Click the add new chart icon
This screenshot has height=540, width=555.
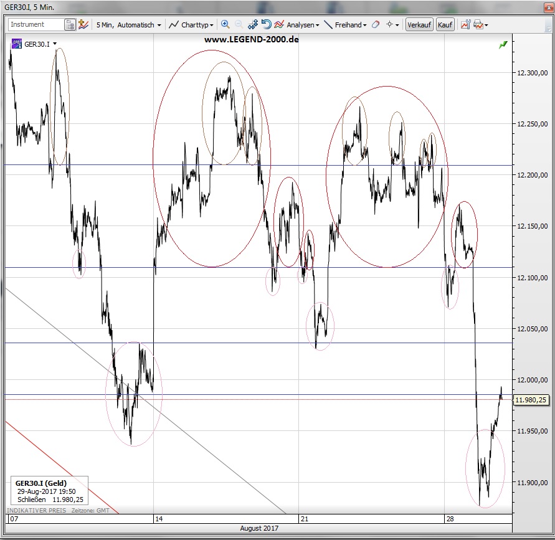[x=83, y=25]
